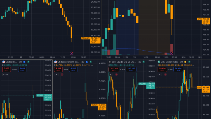Expand the indicators legend showing 10 on US30Y
Viewport: 211px width, 119px height.
coord(5,74)
